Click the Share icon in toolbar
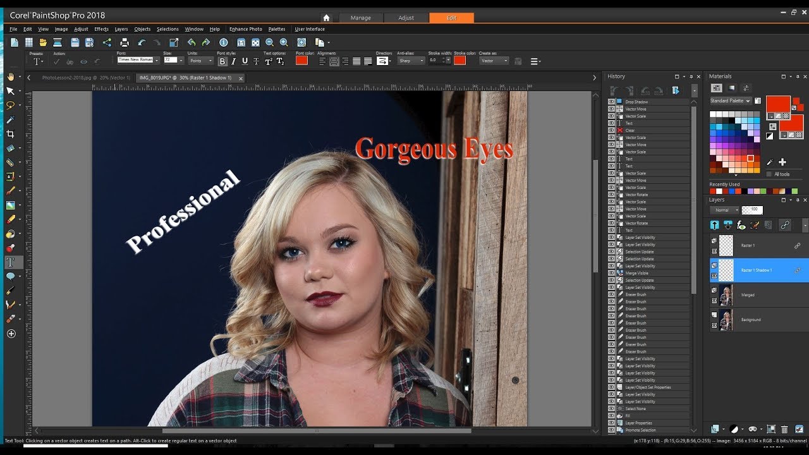This screenshot has width=809, height=455. (x=106, y=42)
